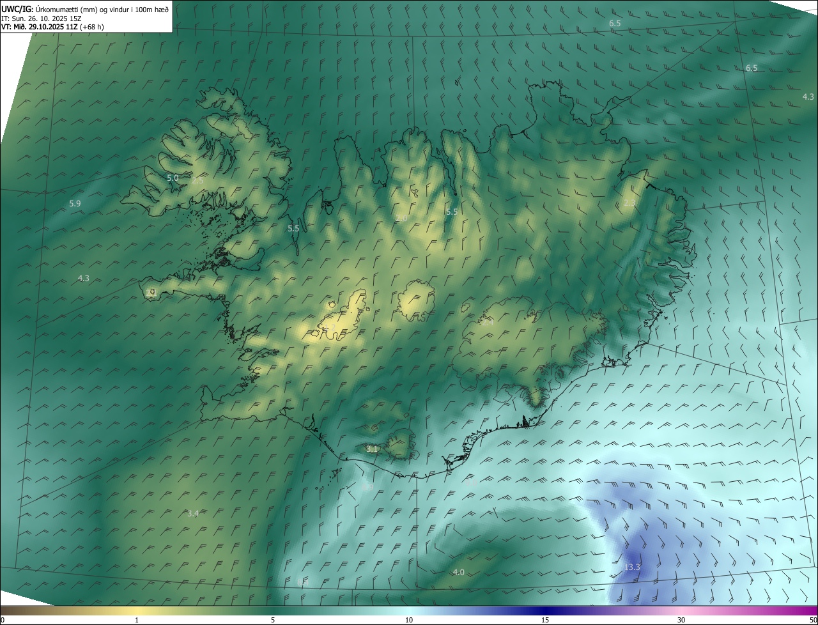Click the 2.4 value label on the map
This screenshot has width=818, height=625.
tap(488, 323)
